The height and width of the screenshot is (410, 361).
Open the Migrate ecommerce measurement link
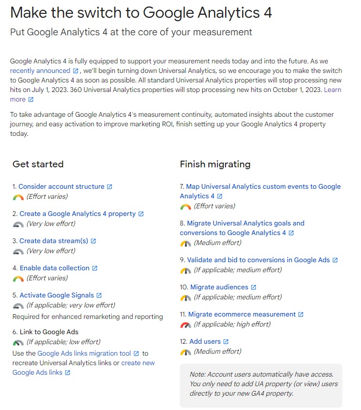click(242, 315)
